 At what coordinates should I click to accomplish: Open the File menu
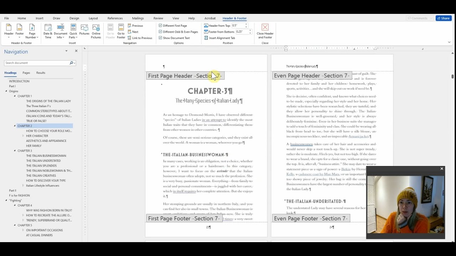(x=7, y=18)
